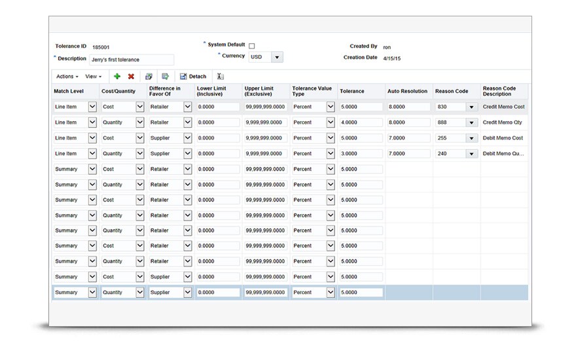Click the wrap text icon after Detach

pos(221,77)
